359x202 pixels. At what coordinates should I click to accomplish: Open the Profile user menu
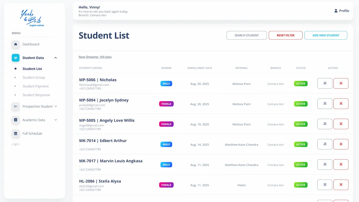pyautogui.click(x=342, y=11)
